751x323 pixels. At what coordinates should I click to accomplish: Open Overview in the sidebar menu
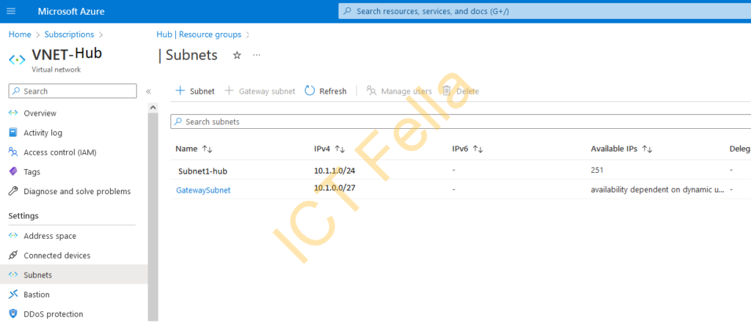pos(40,114)
